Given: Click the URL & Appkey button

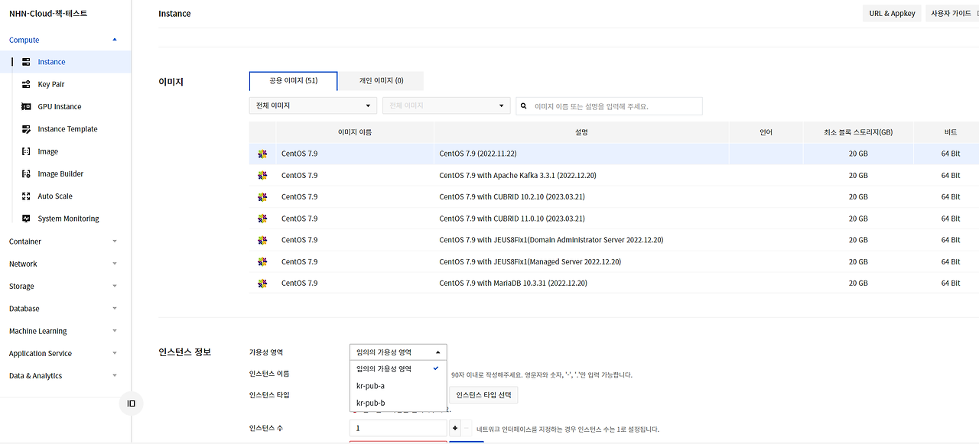Looking at the screenshot, I should [892, 13].
